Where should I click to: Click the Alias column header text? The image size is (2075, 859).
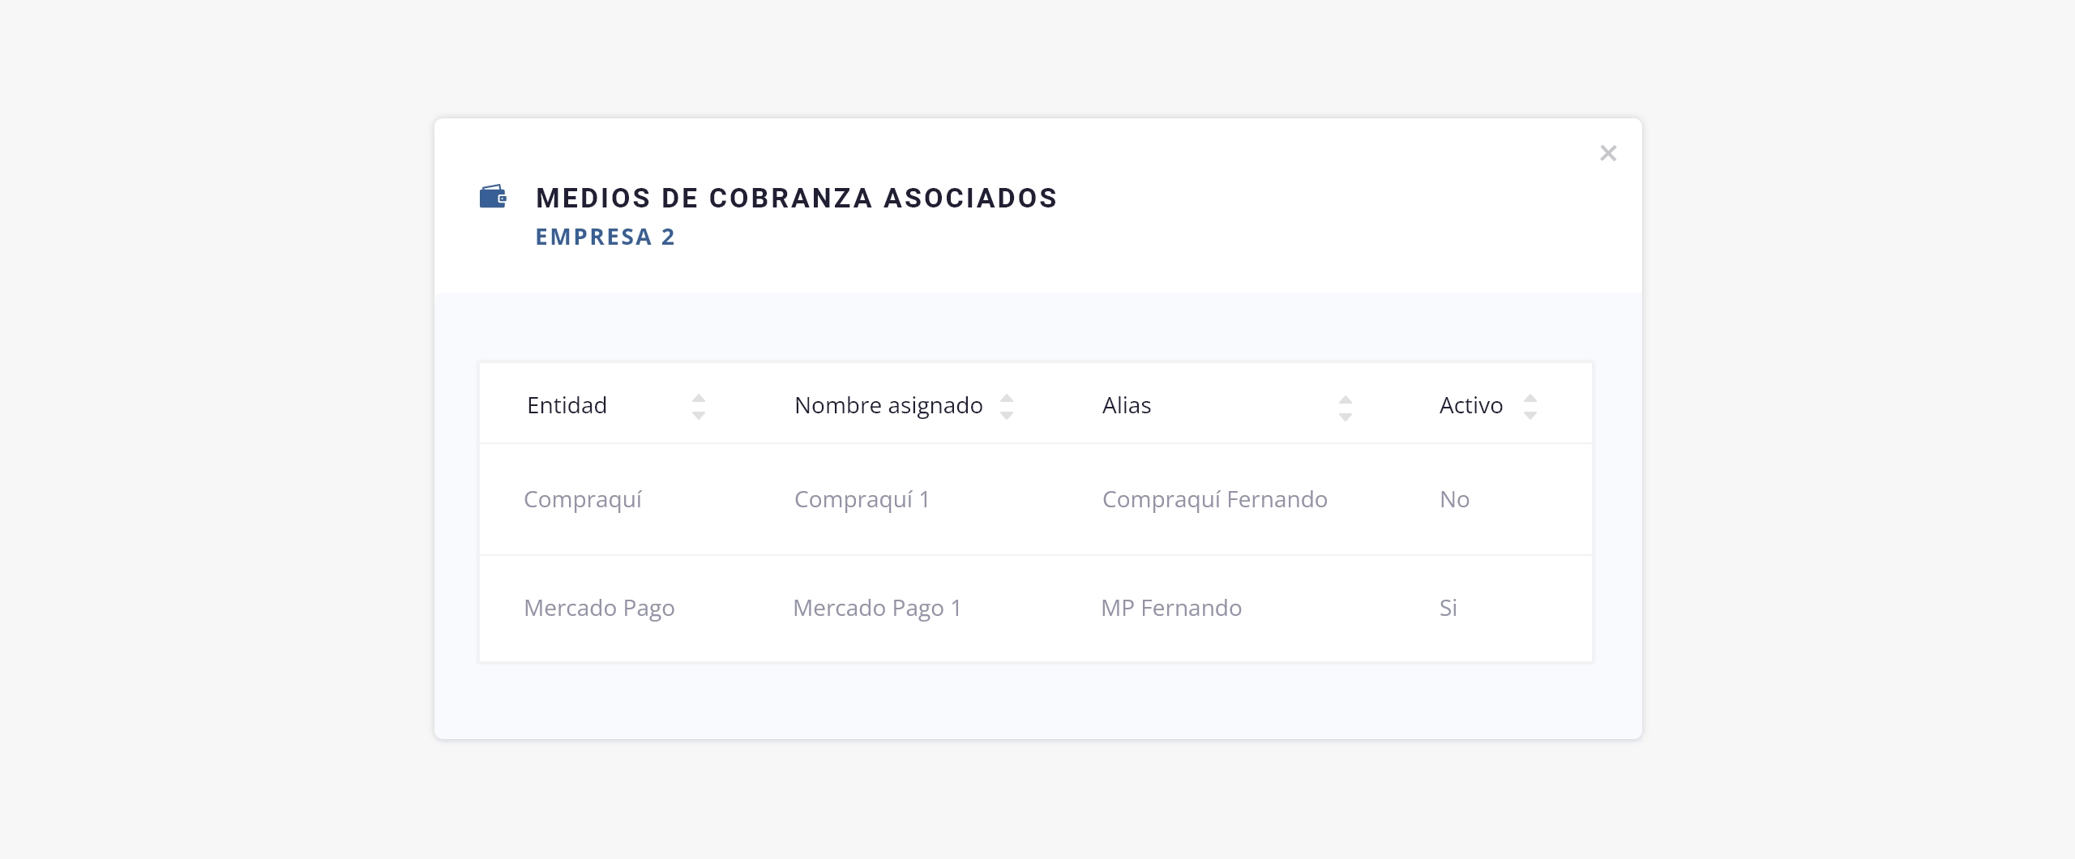[x=1127, y=405]
